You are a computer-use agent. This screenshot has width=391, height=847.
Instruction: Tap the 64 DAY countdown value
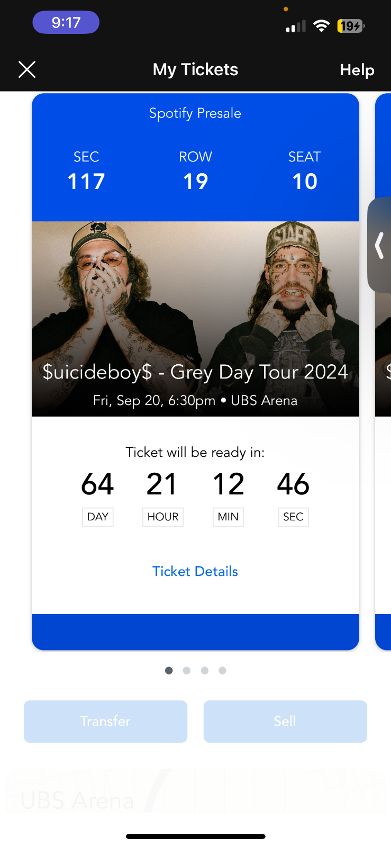97,483
